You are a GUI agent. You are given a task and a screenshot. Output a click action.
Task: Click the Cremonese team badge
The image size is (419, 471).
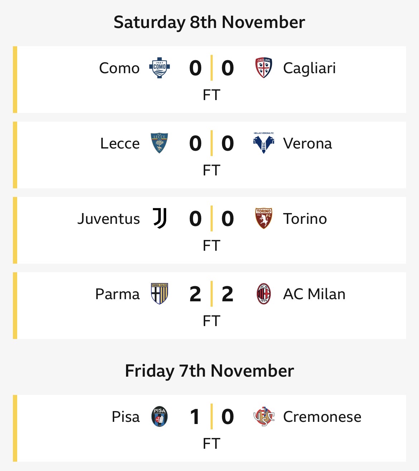tap(264, 416)
